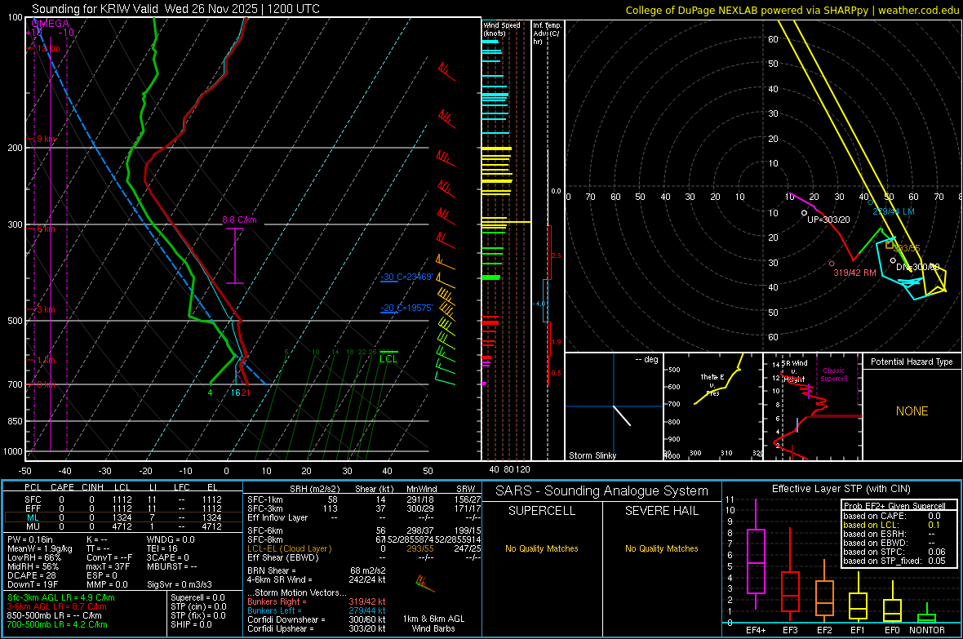Click the 'Effective Layer STP (with CIN)' title
The height and width of the screenshot is (639, 963).
[x=841, y=489]
